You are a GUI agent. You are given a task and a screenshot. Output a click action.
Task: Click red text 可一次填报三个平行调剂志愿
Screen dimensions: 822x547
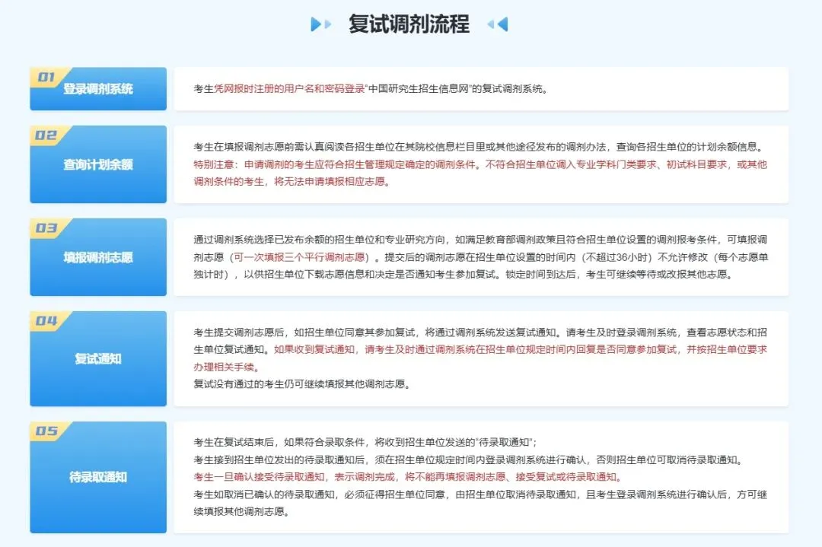point(299,257)
